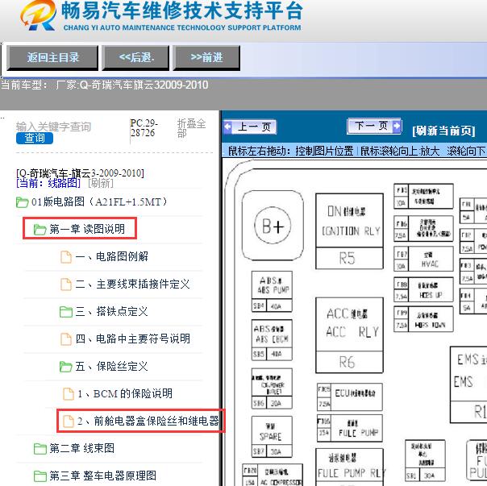This screenshot has width=487, height=486.
Task: Click the page icon beside 一、电路图例解
Action: [x=66, y=257]
